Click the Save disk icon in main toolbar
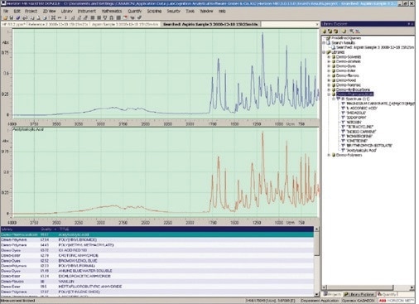419x304 pixels. click(12, 17)
